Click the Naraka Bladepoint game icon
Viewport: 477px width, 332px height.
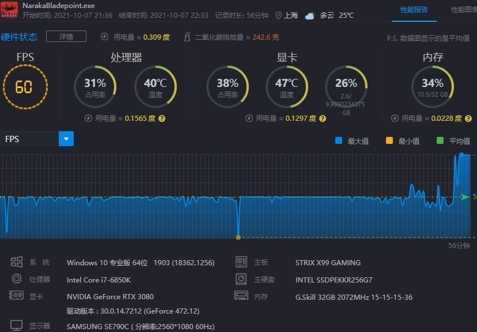[9, 10]
